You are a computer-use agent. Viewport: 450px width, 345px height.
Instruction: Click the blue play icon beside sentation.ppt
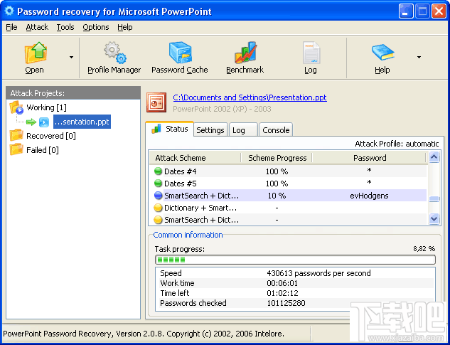click(44, 122)
